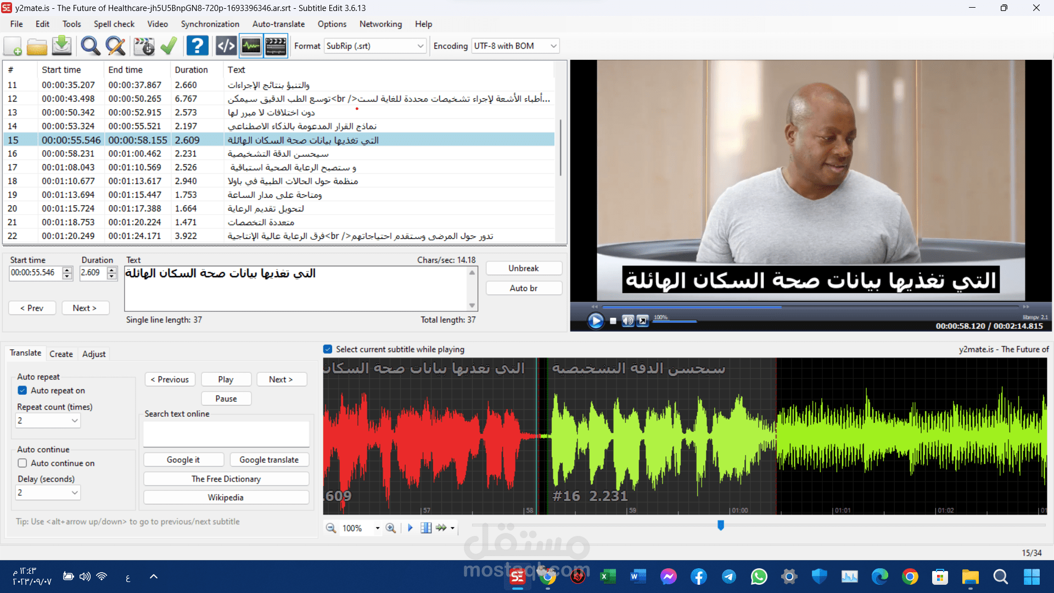
Task: Switch to the Create tab
Action: [61, 354]
